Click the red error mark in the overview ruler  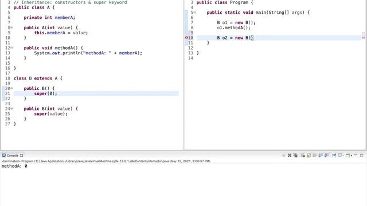tap(363, 38)
